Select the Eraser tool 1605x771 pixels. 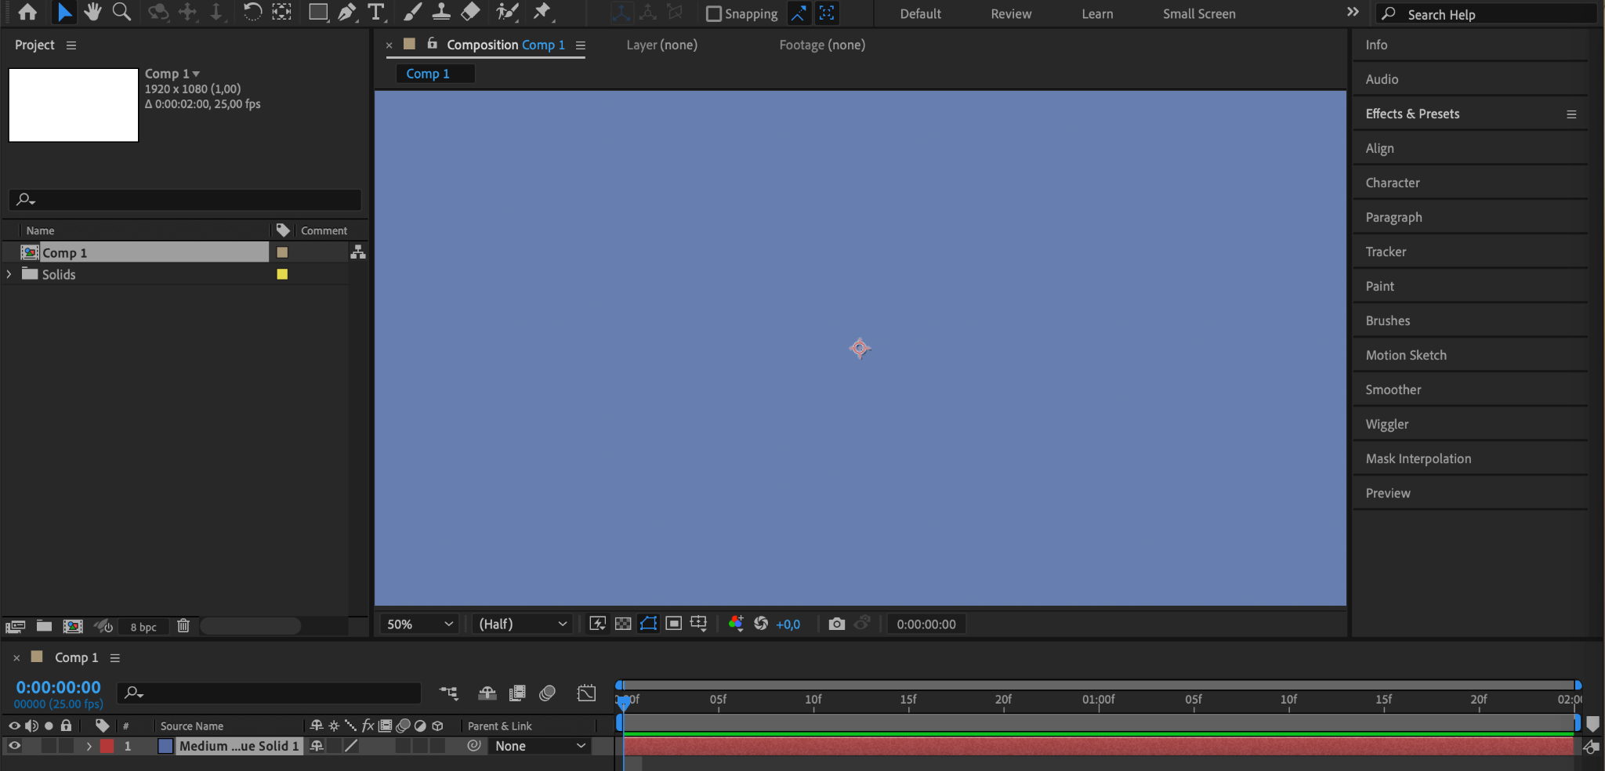coord(470,13)
